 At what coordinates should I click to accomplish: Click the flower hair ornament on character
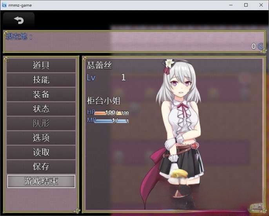click(169, 63)
